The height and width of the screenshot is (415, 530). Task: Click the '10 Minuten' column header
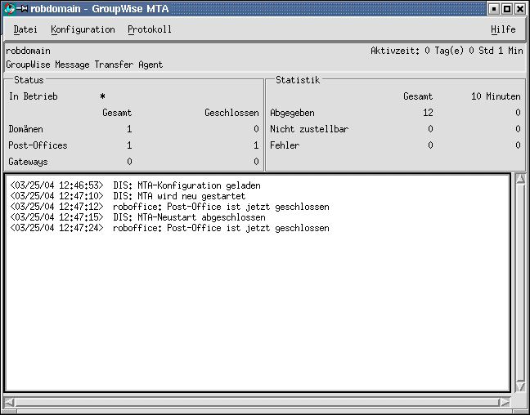pos(496,96)
